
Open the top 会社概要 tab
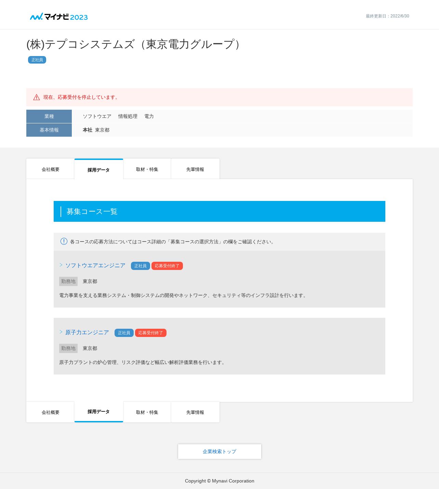(50, 169)
